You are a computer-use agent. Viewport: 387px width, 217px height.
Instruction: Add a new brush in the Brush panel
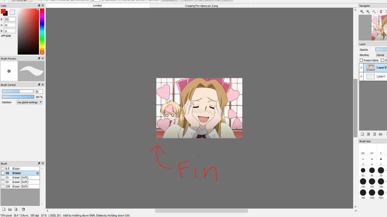click(x=4, y=209)
